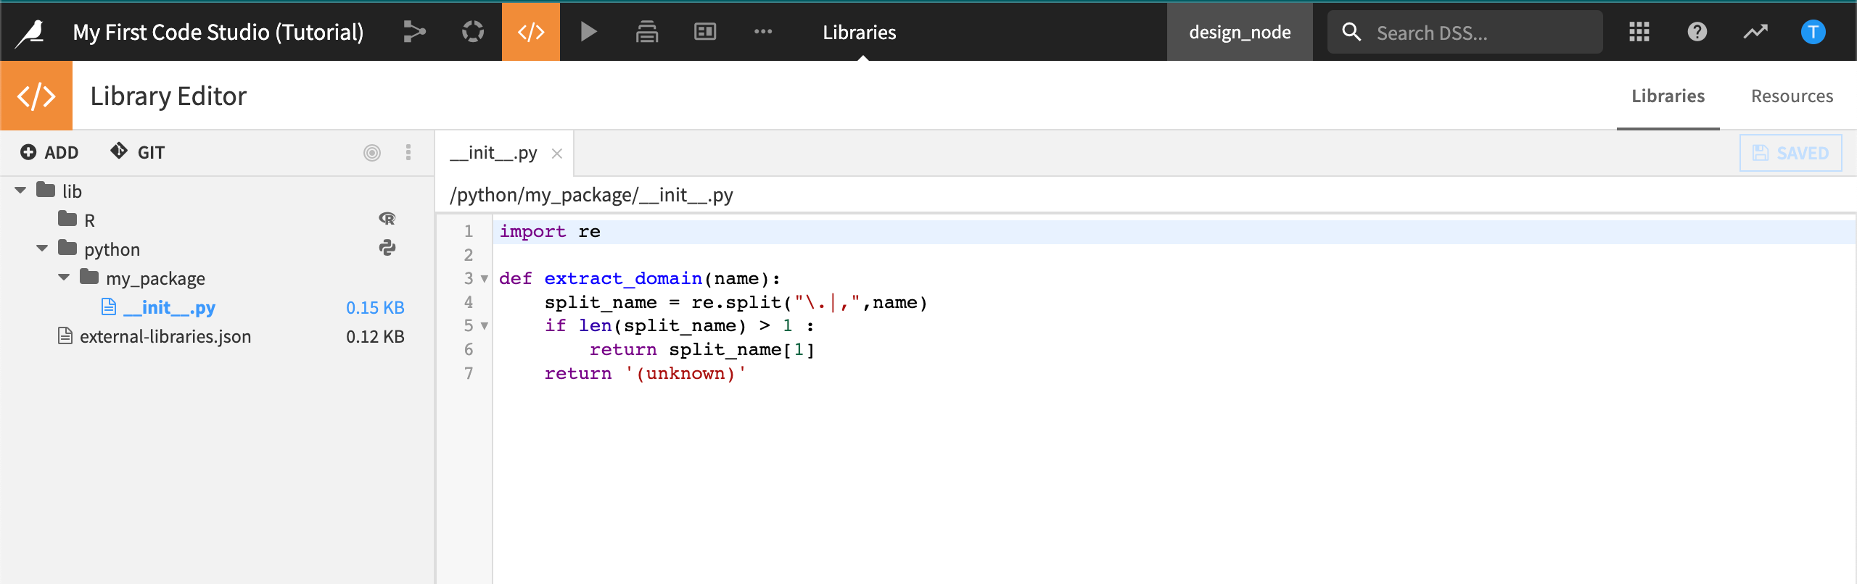Click the file path /python/my_package/__init__.py
This screenshot has height=584, width=1857.
click(x=591, y=195)
